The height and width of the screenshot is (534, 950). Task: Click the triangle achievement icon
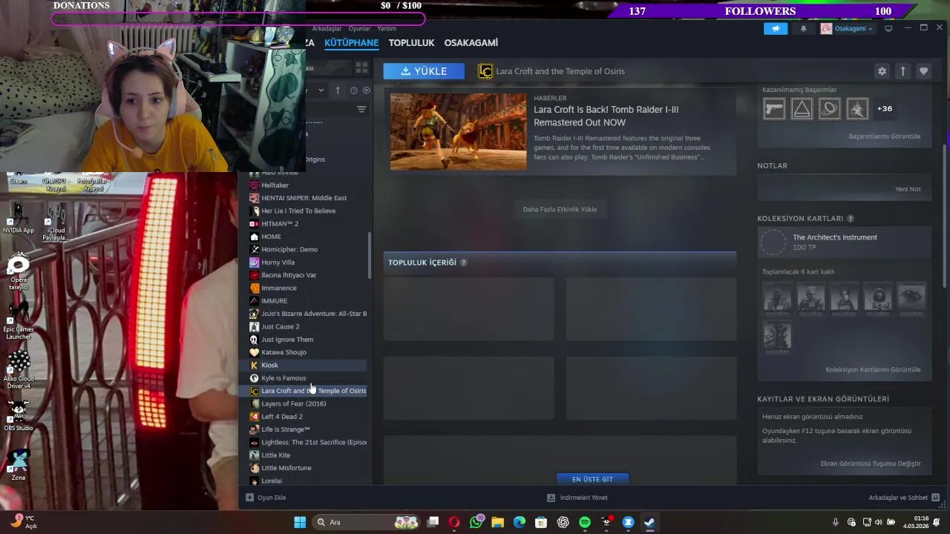802,108
